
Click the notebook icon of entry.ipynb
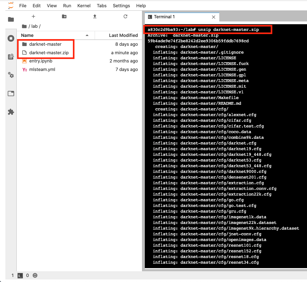pyautogui.click(x=24, y=61)
